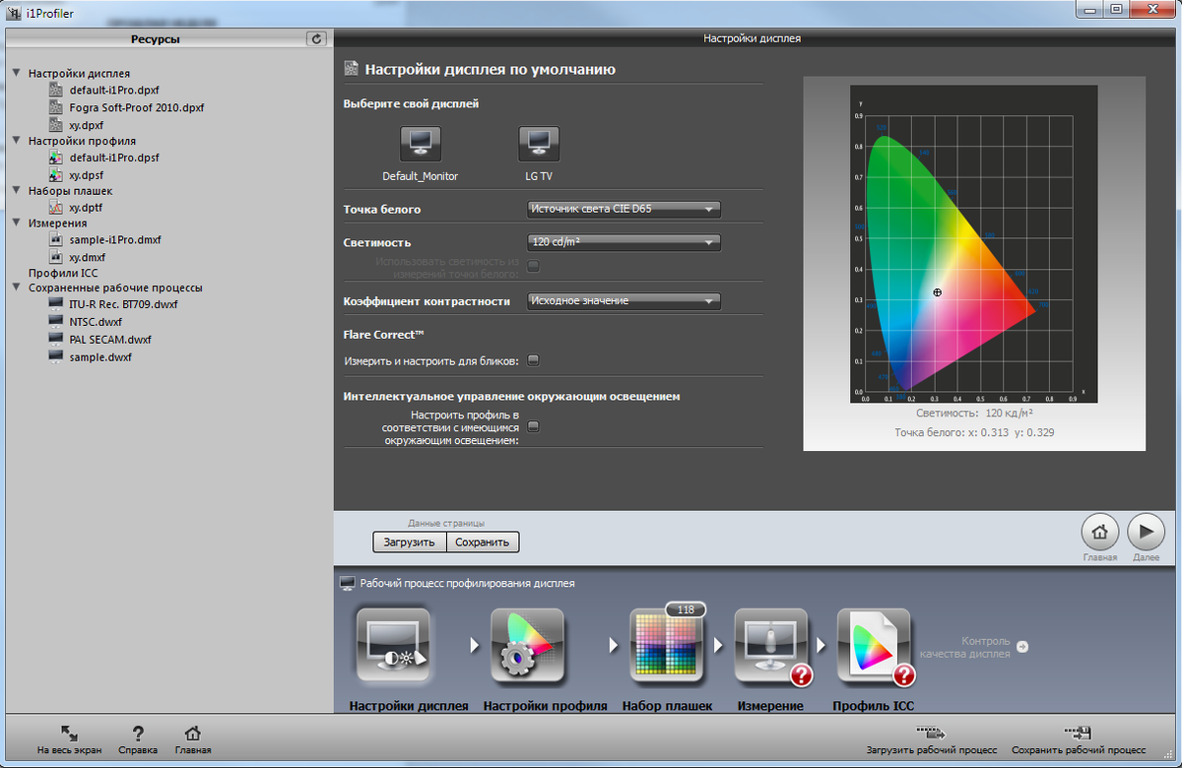Toggle использовать светимость из измерений checkbox

[533, 265]
